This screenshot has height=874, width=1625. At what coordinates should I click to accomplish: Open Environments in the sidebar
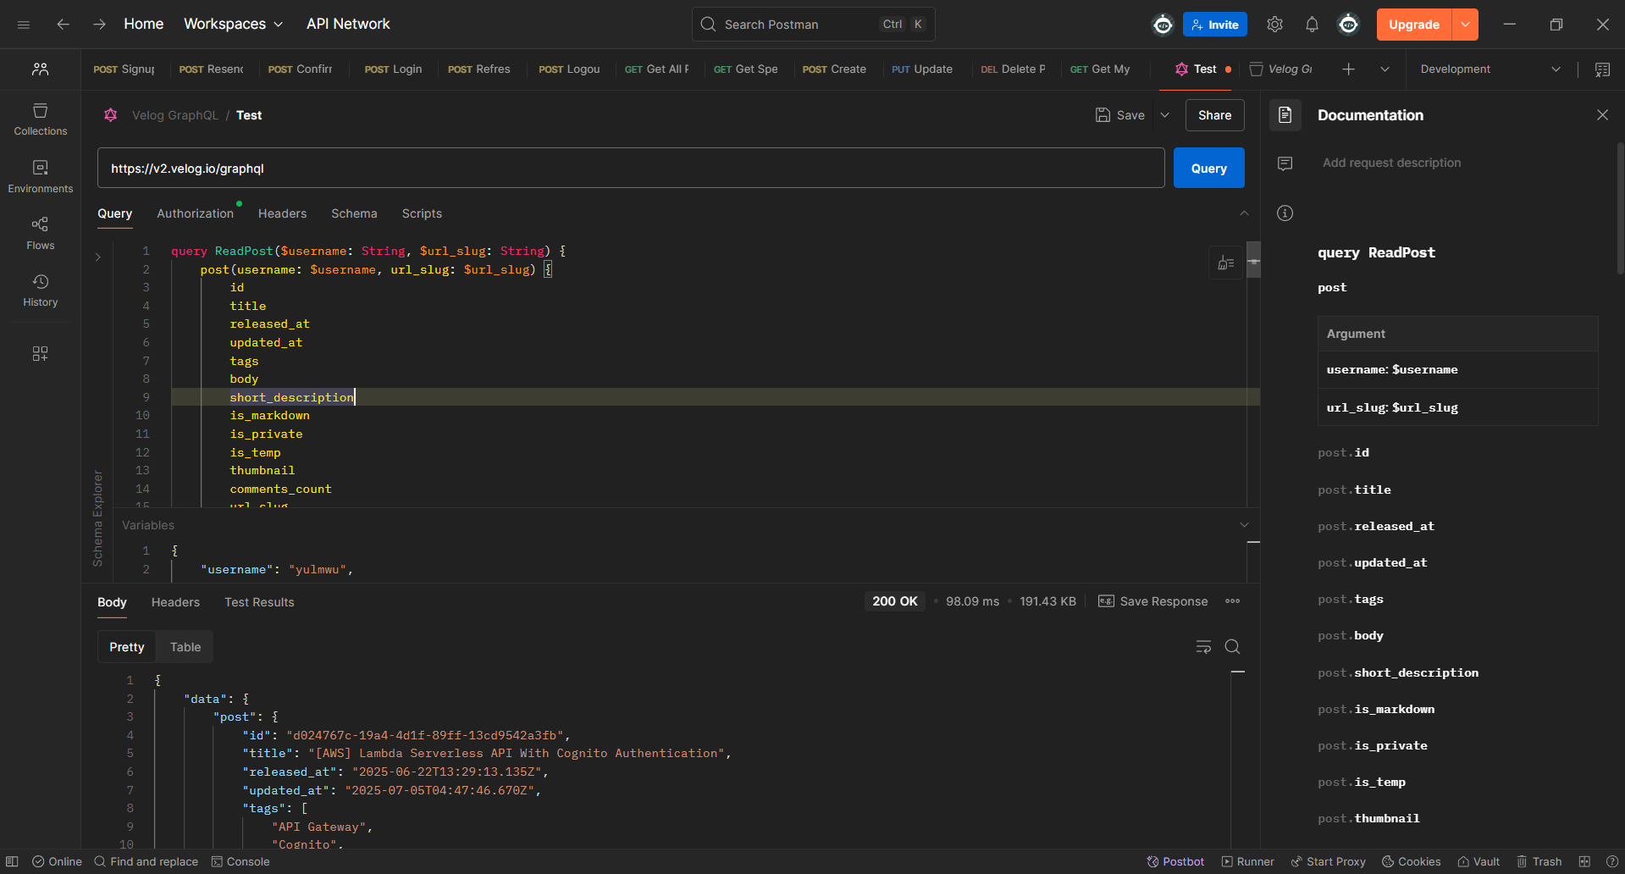40,177
